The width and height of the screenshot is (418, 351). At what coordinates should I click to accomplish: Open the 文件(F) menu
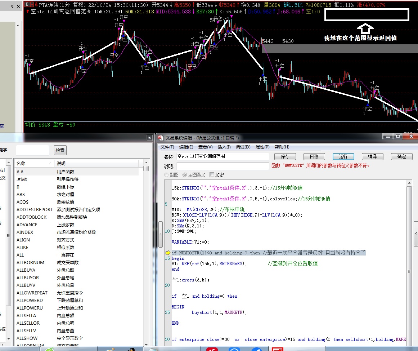tap(167, 147)
